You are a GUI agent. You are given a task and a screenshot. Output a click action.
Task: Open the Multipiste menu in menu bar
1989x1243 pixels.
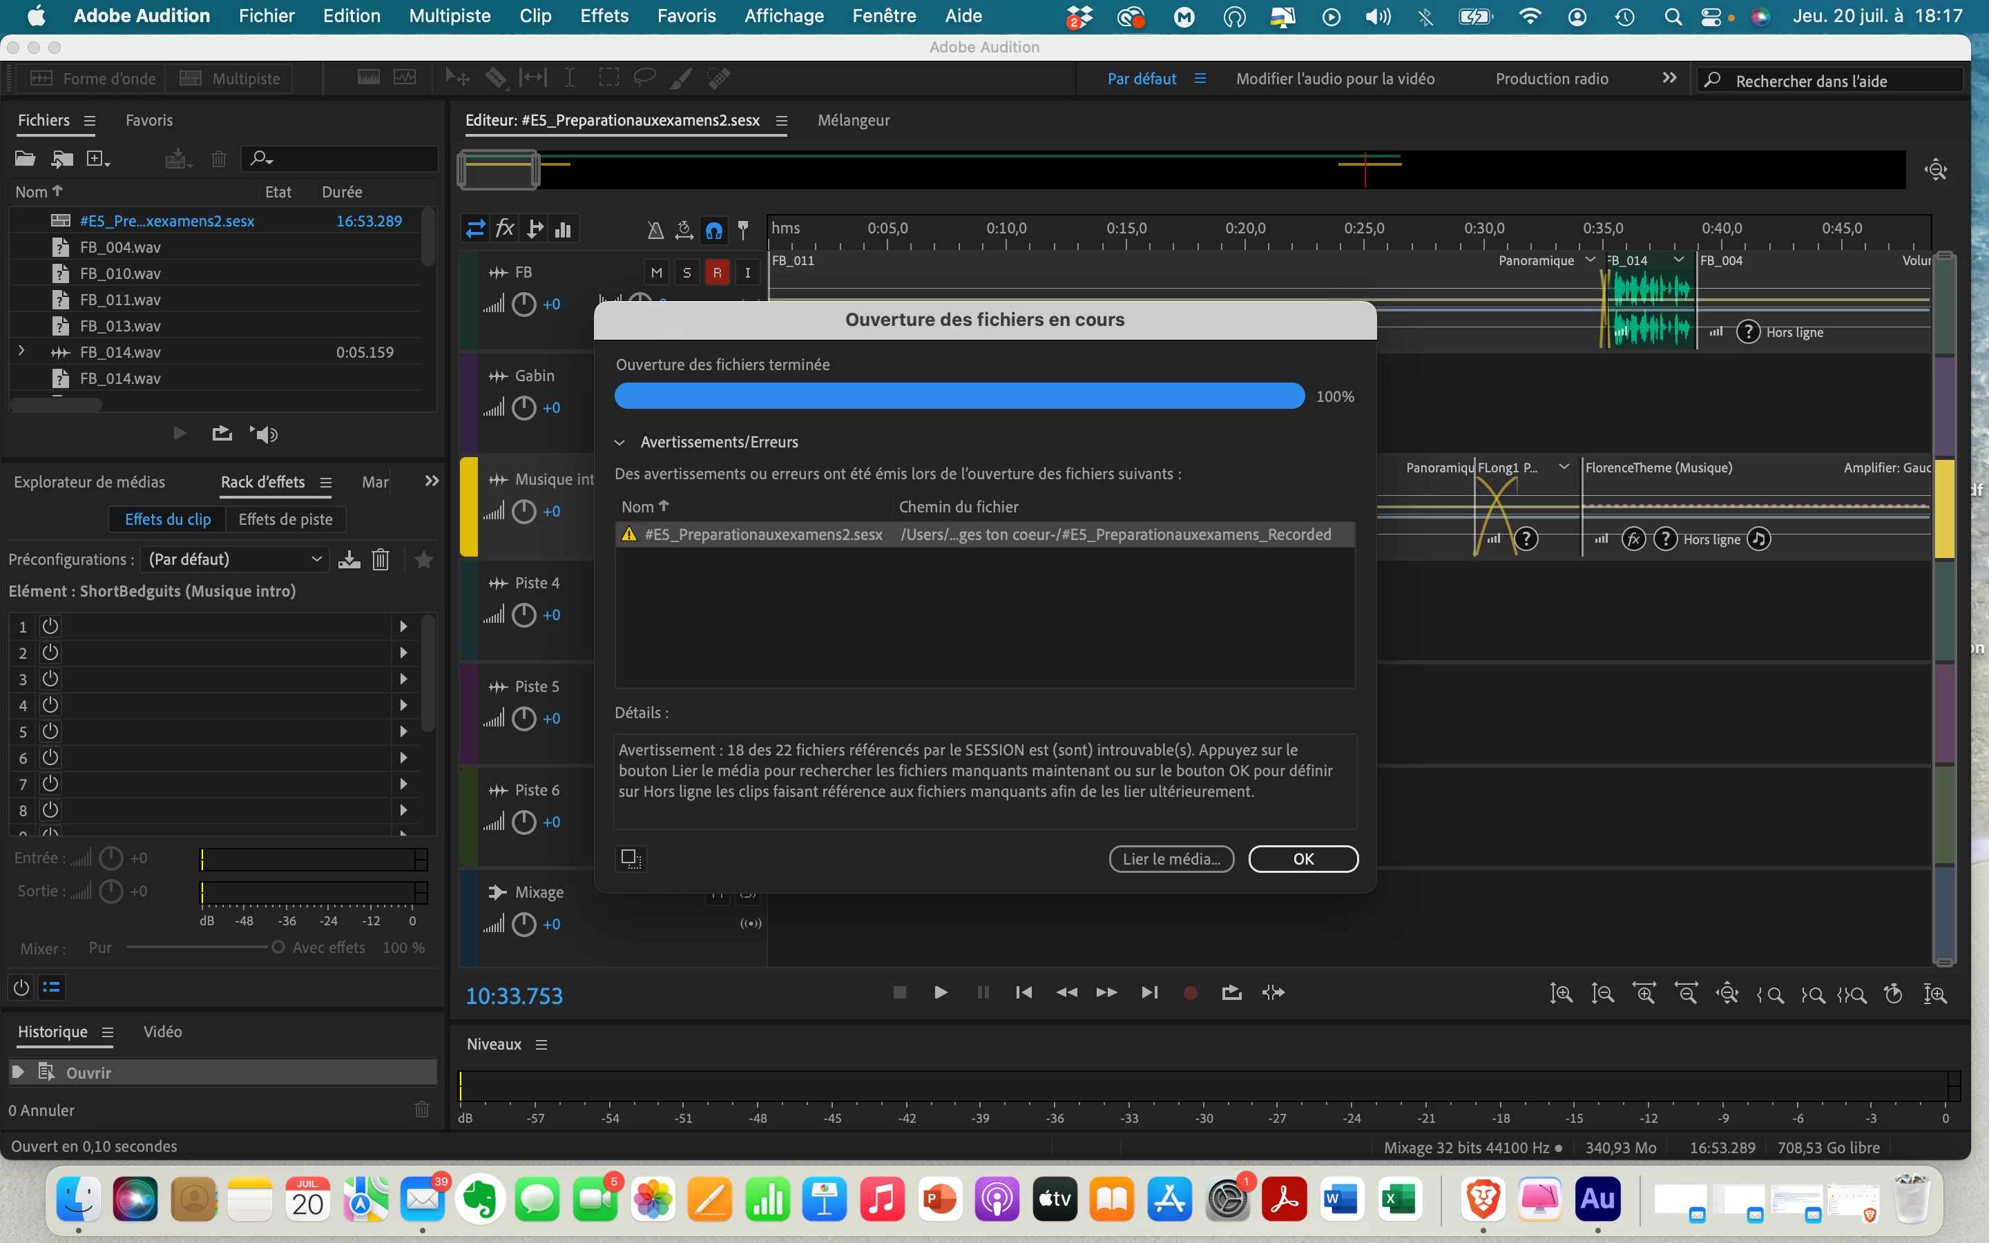[450, 16]
